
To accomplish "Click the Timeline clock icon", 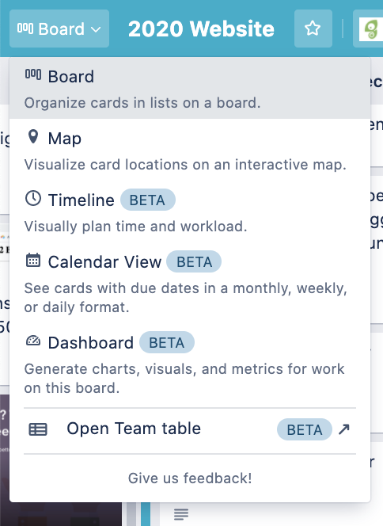I will tap(33, 199).
